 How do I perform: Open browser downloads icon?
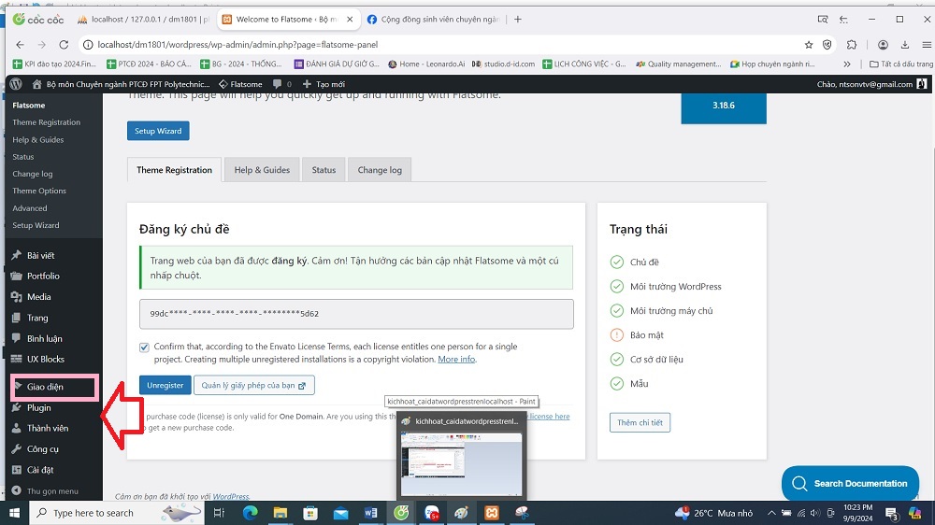point(904,45)
